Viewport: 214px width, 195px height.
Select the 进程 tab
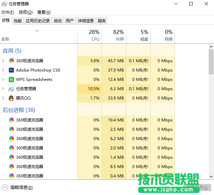pyautogui.click(x=6, y=20)
